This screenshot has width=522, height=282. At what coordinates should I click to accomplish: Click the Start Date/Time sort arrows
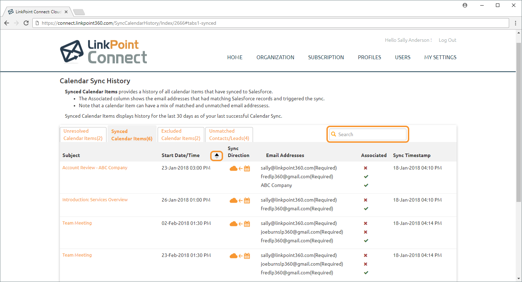point(217,156)
